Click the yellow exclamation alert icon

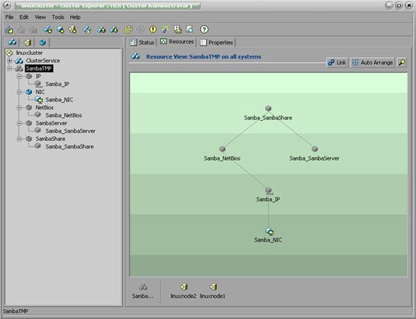click(153, 30)
